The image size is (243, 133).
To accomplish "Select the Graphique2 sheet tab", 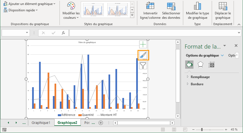I will 67,123.
